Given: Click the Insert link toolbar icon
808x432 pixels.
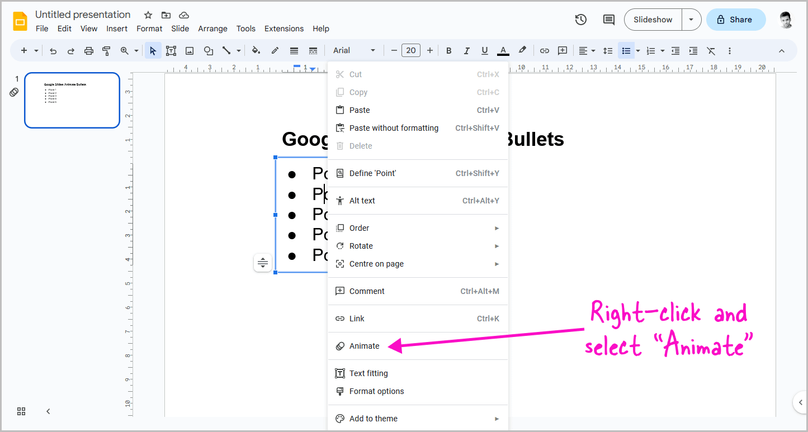Looking at the screenshot, I should [x=544, y=51].
